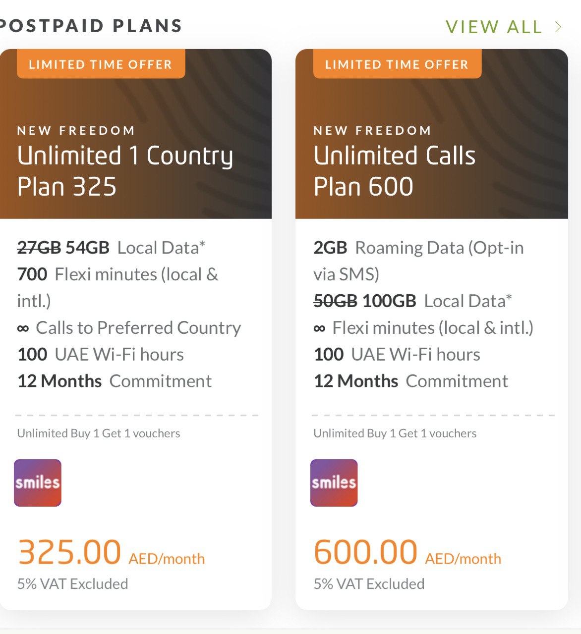
Task: Select the 600.00 AED/month price
Action: 407,553
